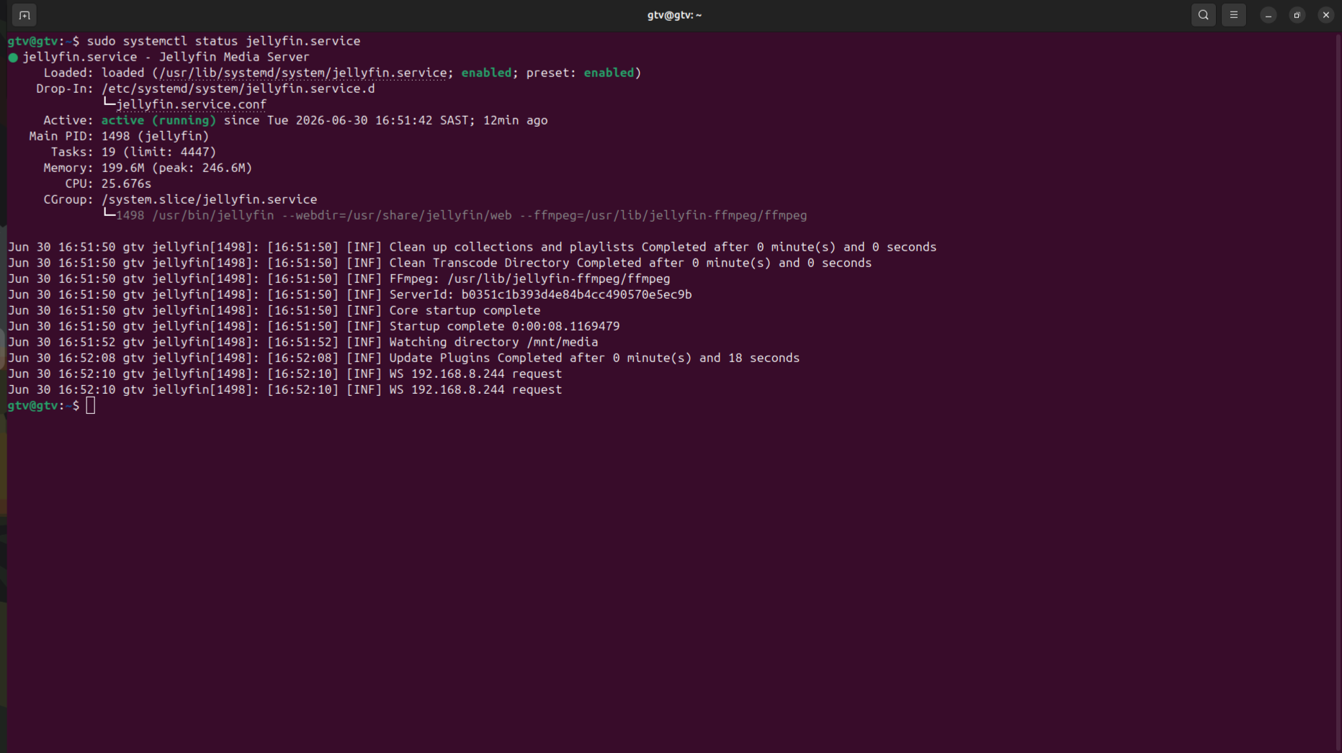Click the 'preset: enabled' text
The height and width of the screenshot is (753, 1342).
click(x=580, y=73)
